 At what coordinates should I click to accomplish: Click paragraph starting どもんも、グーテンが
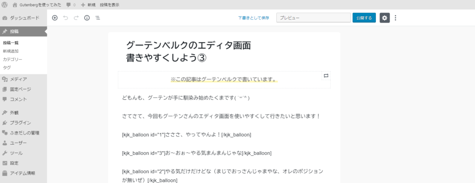(186, 98)
